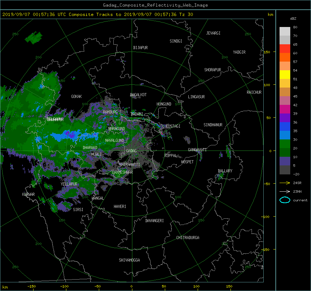
Task: Click the RAICHUR city label
Action: (x=254, y=92)
